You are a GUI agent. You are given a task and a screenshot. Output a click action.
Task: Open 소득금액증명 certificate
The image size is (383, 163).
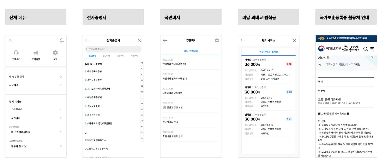(92, 106)
